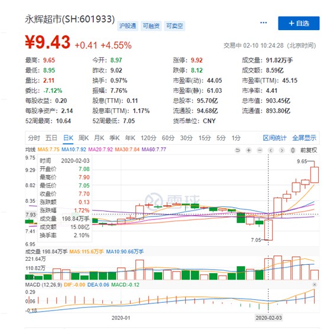Switch to 15分 chart tab

coord(205,138)
